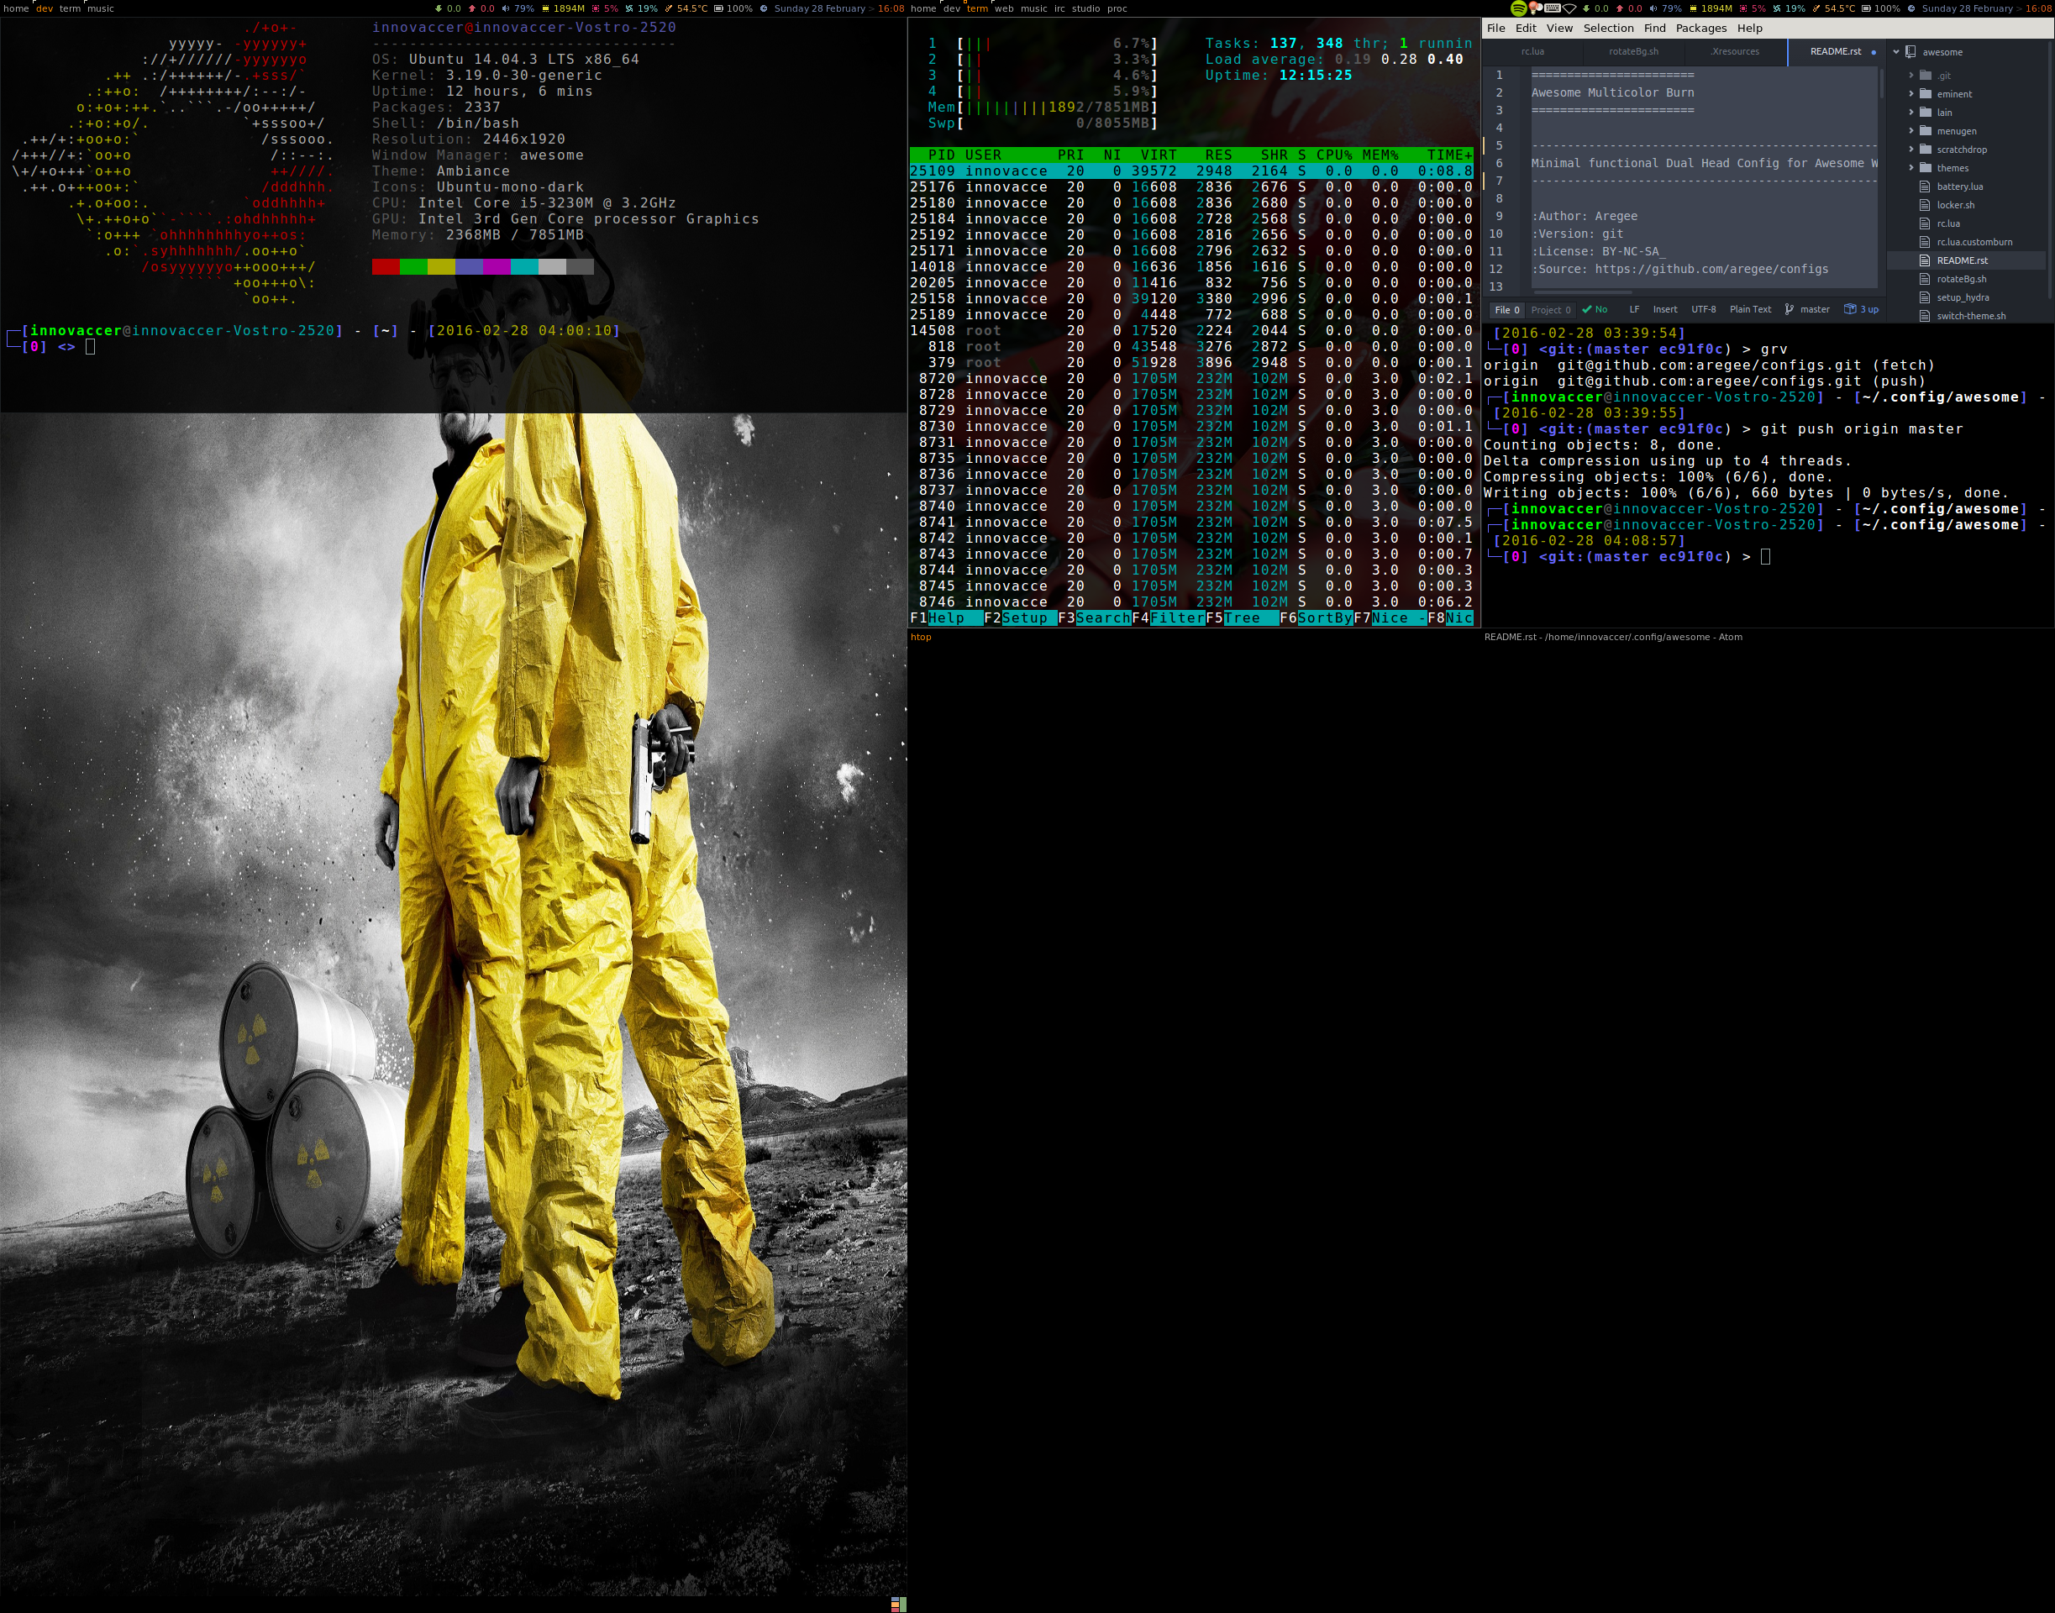Click the Spotify tray icon
The width and height of the screenshot is (2055, 1613).
[x=1519, y=8]
